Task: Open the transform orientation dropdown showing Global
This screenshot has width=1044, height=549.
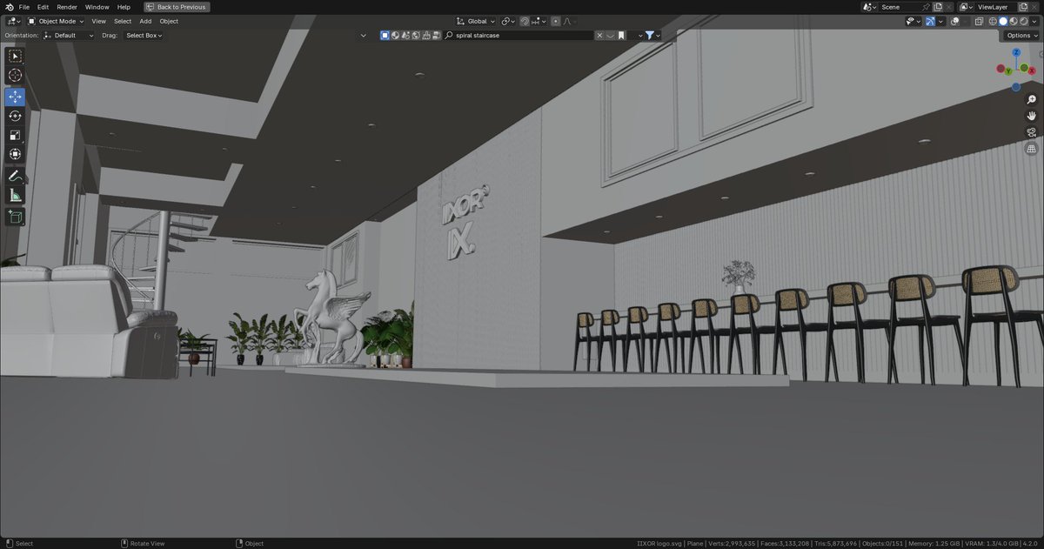Action: pos(476,21)
